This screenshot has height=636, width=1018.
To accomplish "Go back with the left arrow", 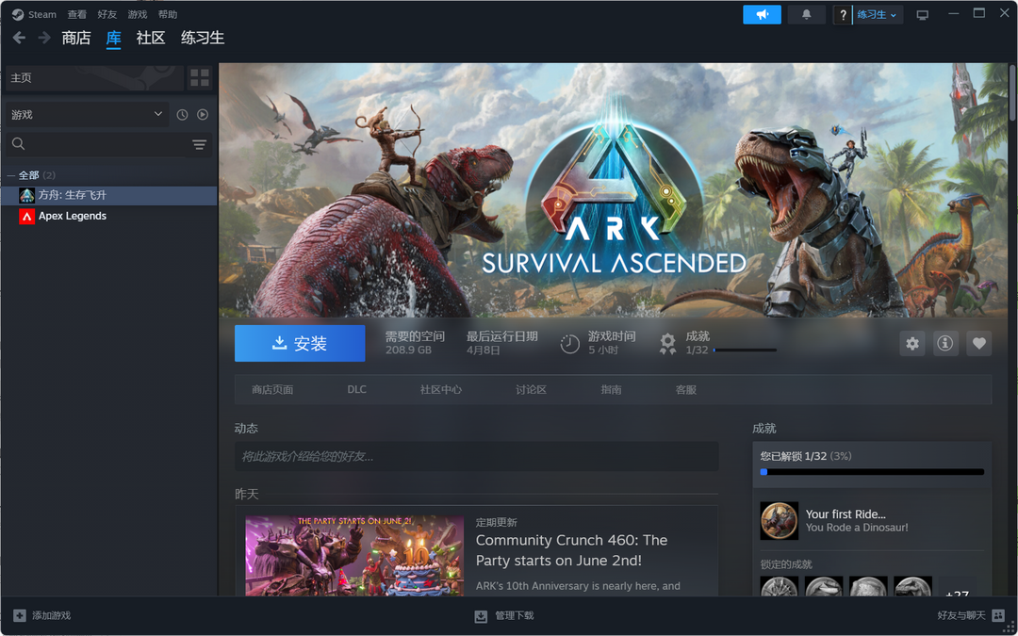I will pyautogui.click(x=19, y=38).
